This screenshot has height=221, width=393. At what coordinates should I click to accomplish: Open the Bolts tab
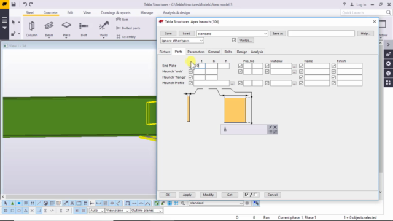(x=228, y=52)
